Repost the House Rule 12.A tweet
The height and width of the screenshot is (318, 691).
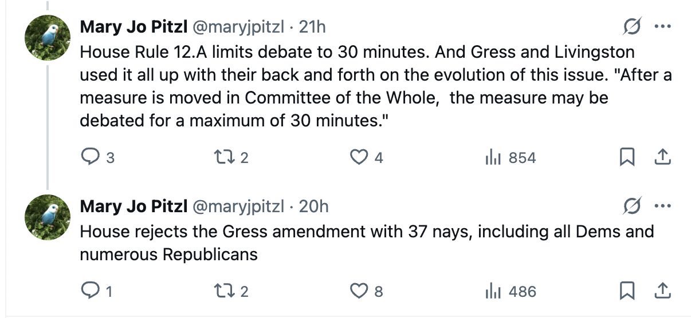coord(219,157)
